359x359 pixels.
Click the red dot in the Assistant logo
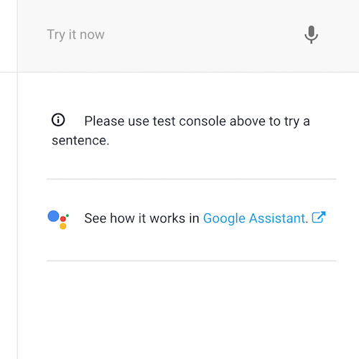[63, 219]
